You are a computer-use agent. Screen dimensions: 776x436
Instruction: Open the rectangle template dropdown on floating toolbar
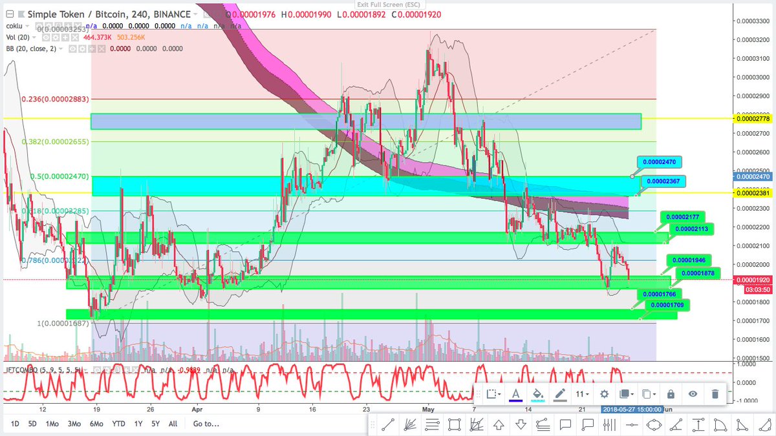click(493, 394)
